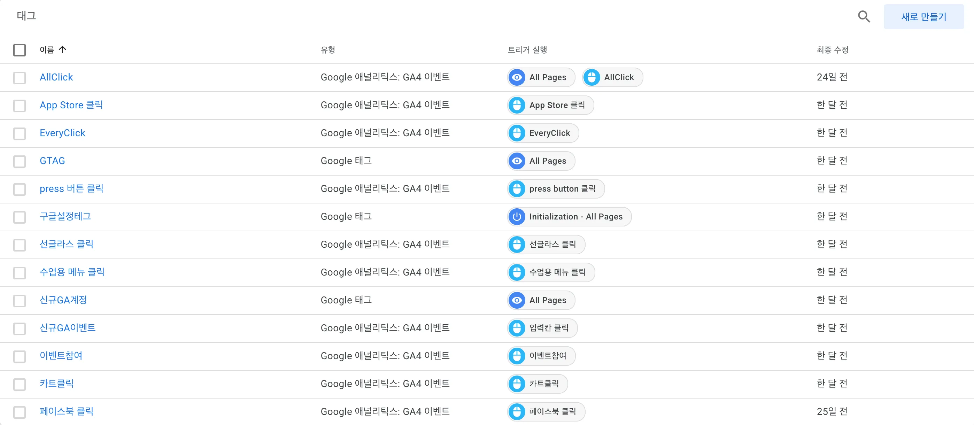Check the App Store 클릭 row checkbox

point(19,106)
